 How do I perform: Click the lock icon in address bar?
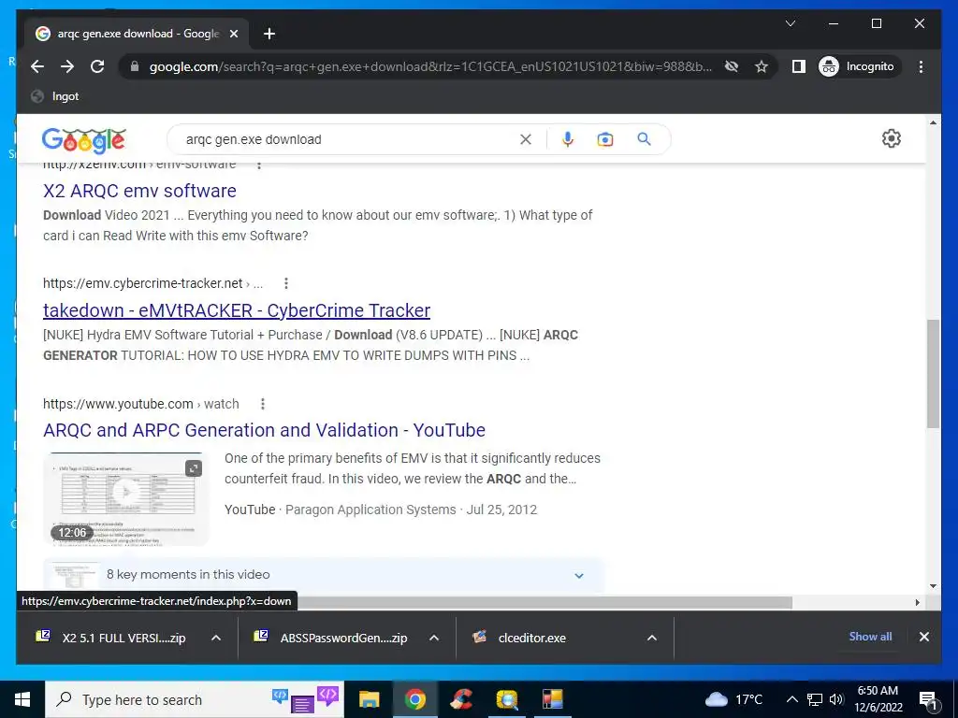135,66
